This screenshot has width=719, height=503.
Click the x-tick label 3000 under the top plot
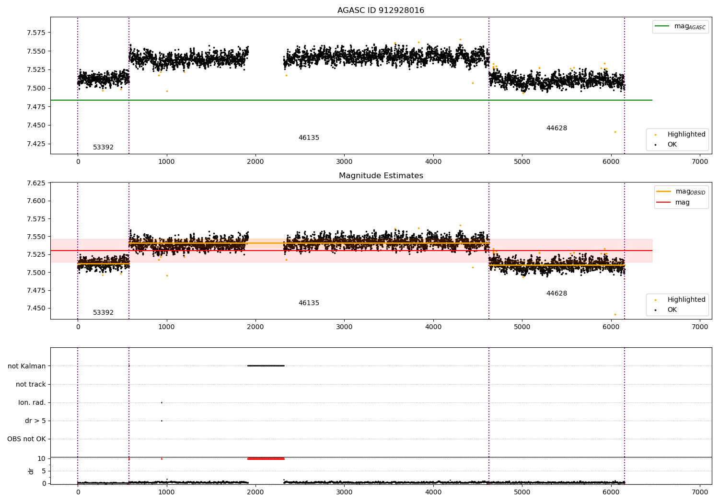pyautogui.click(x=344, y=161)
